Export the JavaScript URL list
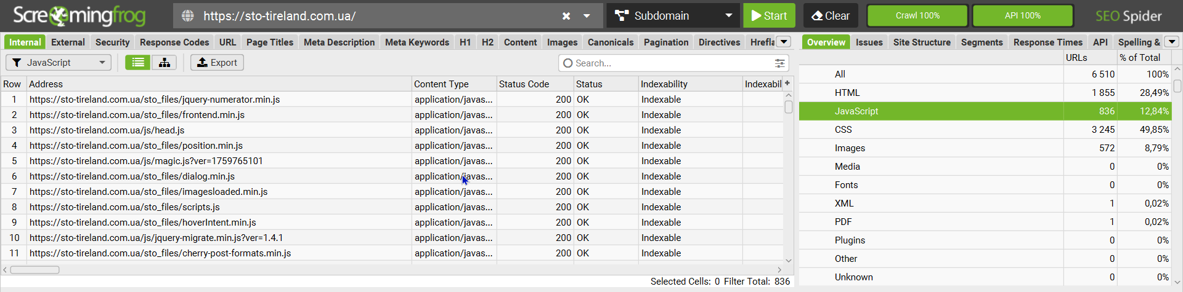The height and width of the screenshot is (292, 1183). (217, 63)
